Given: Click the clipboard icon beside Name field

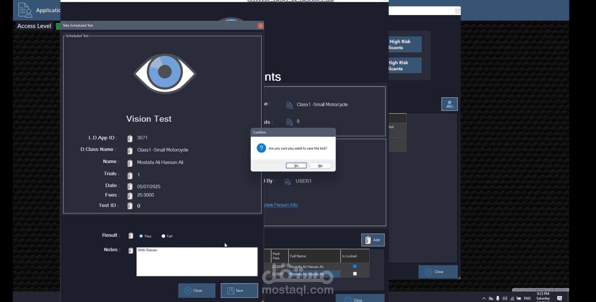Looking at the screenshot, I should click(x=130, y=163).
